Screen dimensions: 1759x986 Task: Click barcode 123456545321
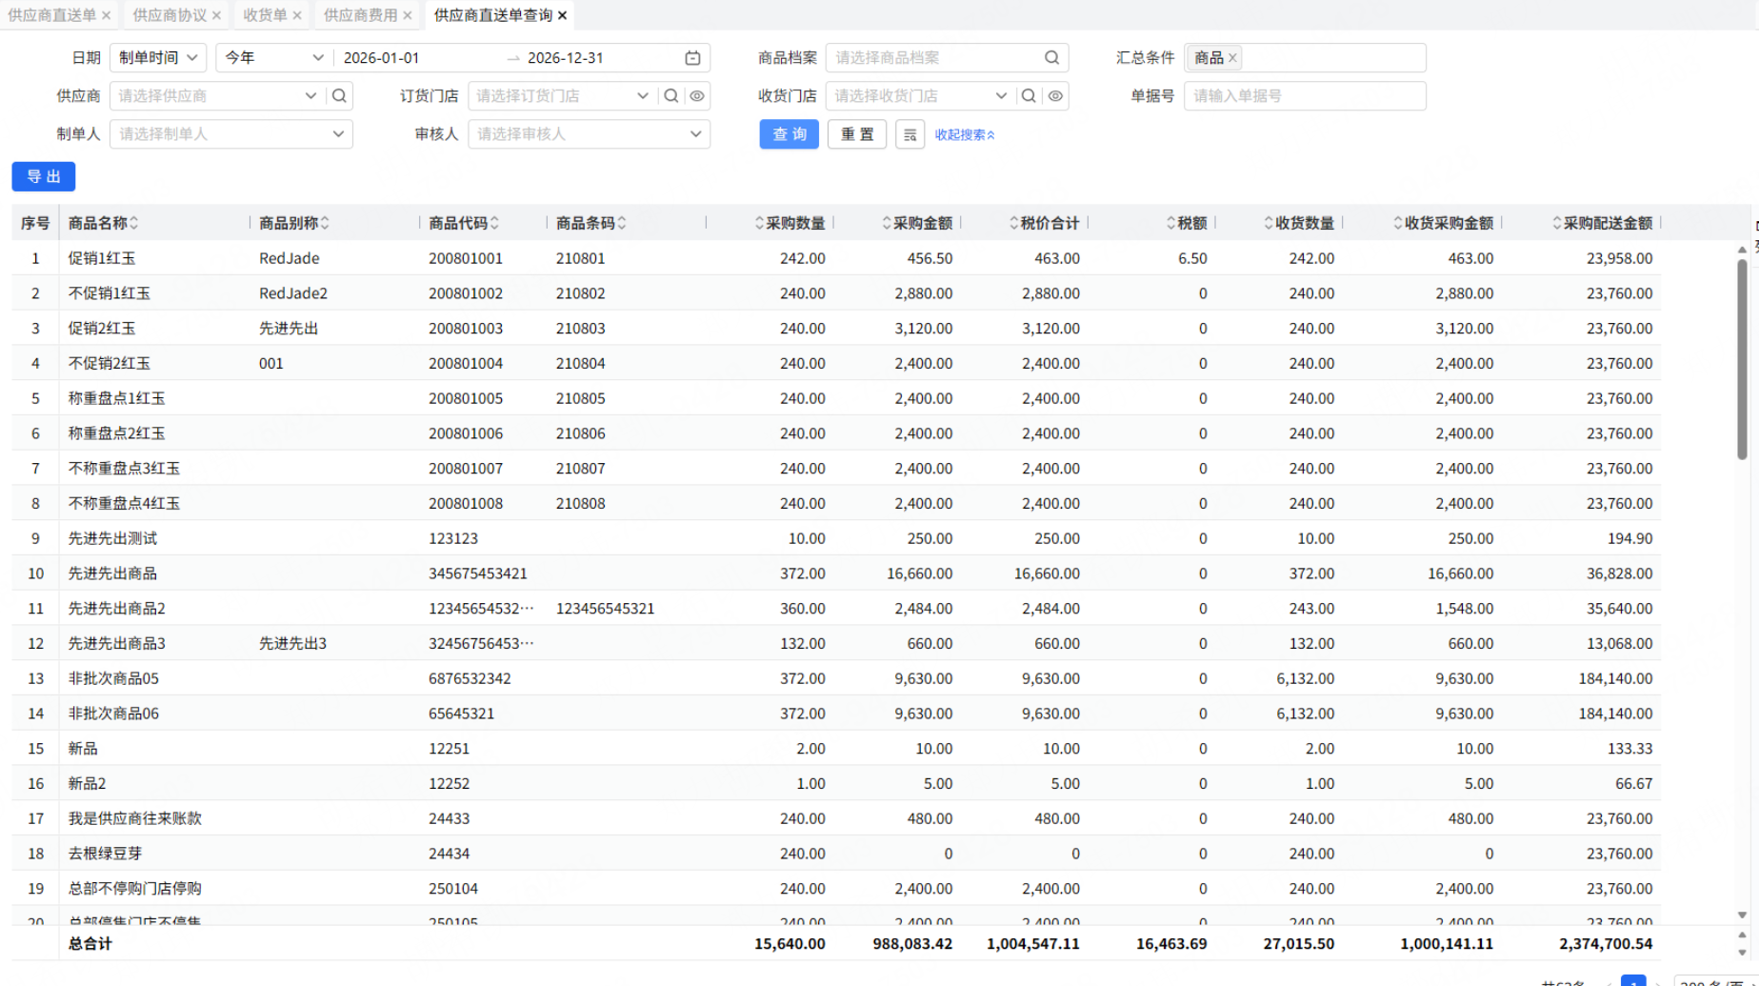pos(606,609)
